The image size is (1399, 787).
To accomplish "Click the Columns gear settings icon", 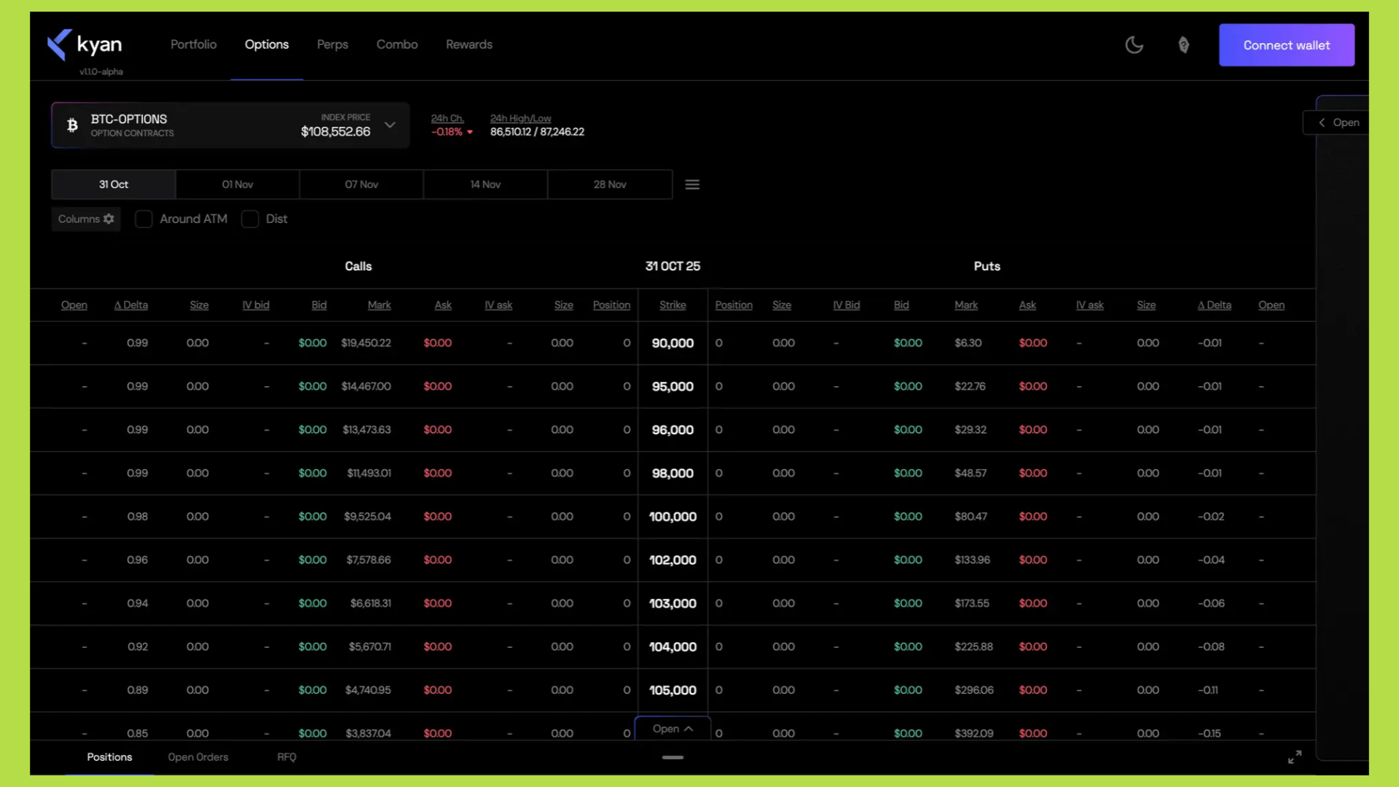I will pyautogui.click(x=109, y=219).
